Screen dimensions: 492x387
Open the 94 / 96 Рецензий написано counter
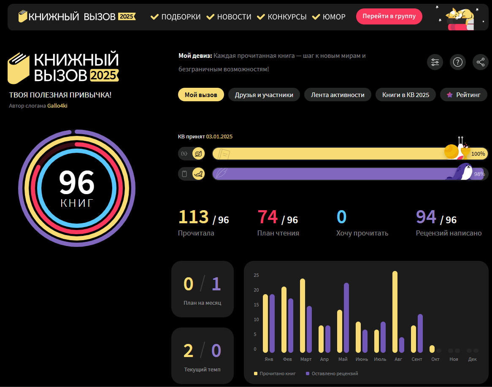[449, 222]
